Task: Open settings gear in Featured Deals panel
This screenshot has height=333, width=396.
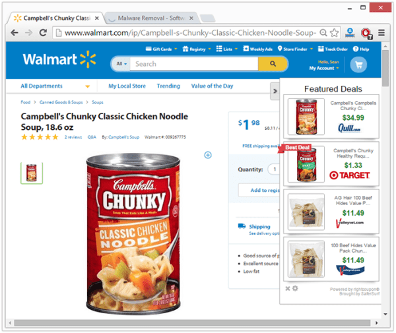Action: point(295,288)
